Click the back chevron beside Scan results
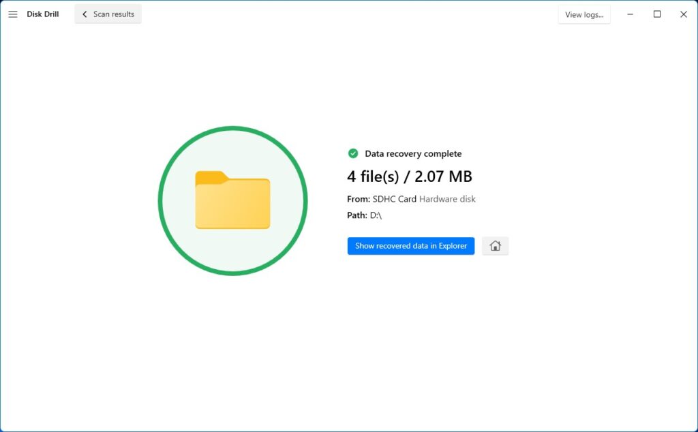This screenshot has height=432, width=698. pos(85,14)
